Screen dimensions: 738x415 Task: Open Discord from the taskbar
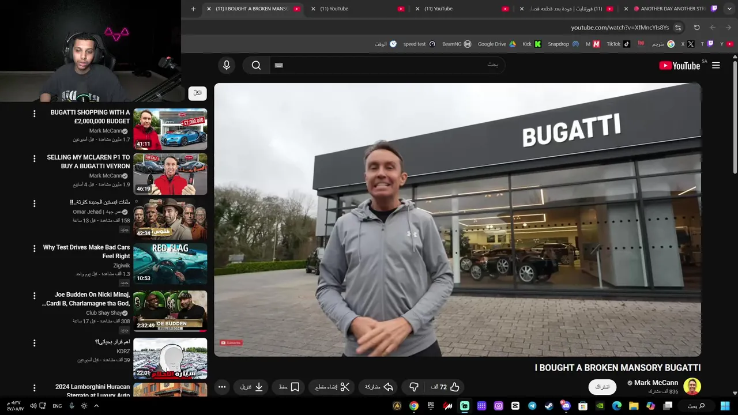point(566,406)
